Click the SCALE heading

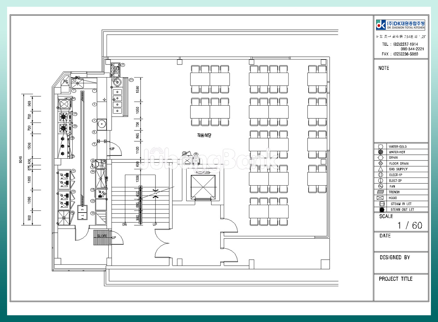click(386, 216)
